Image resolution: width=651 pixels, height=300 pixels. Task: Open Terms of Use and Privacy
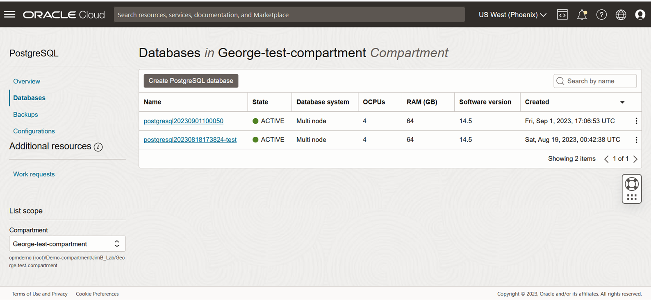point(39,294)
